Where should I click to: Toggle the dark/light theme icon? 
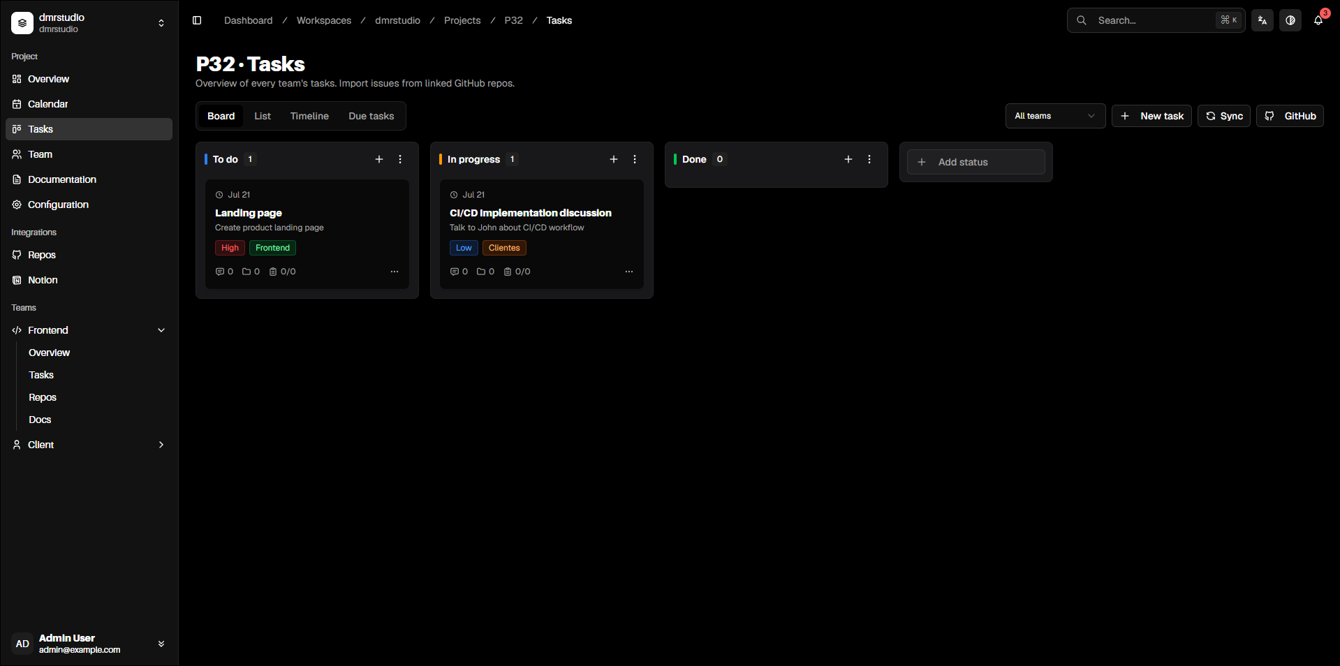[1290, 20]
